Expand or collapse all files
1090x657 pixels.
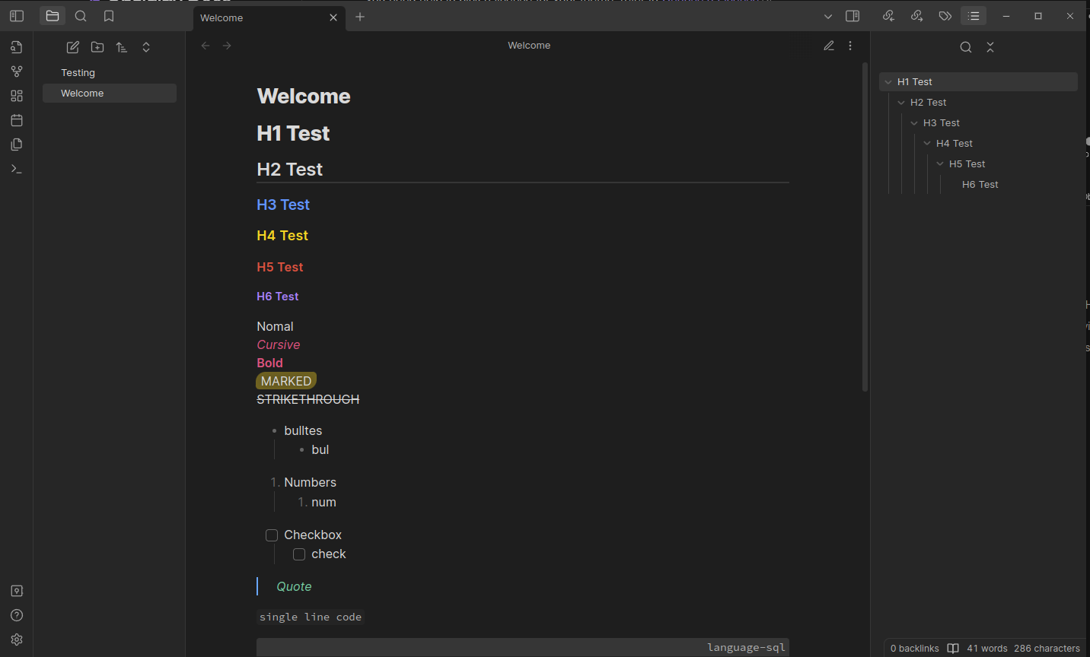tap(146, 47)
